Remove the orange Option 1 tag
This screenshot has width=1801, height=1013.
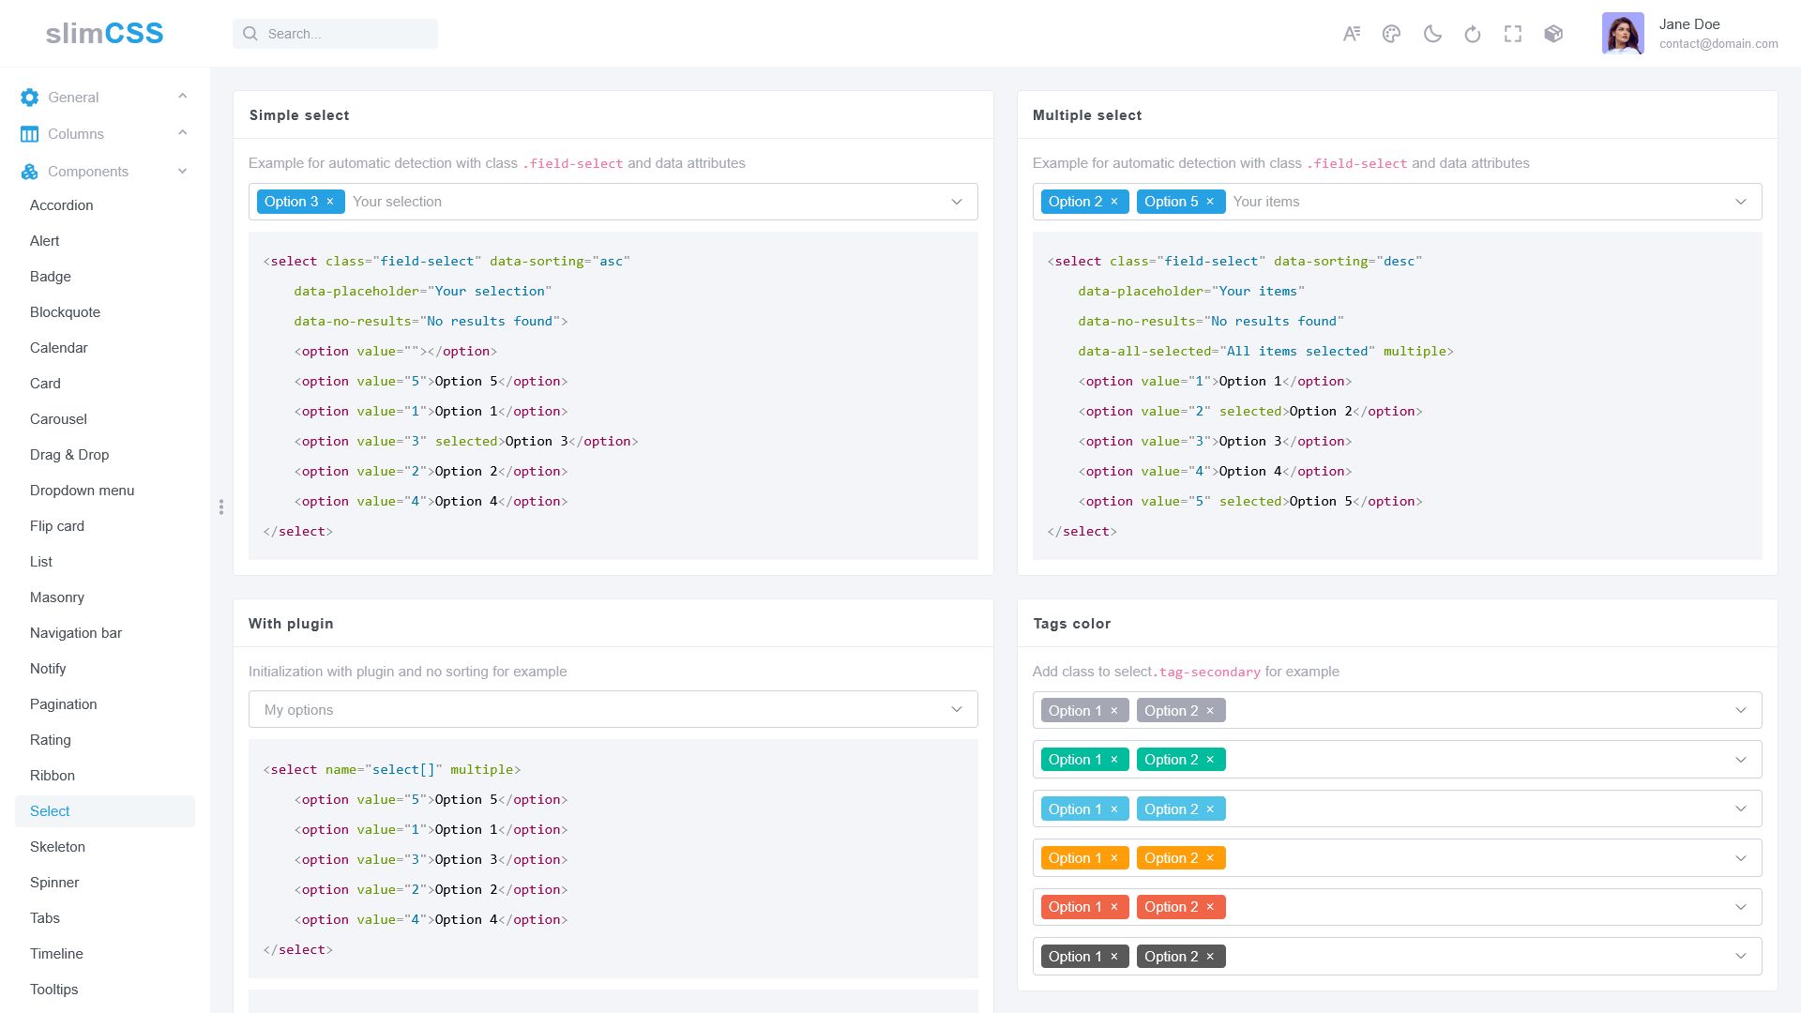tap(1114, 858)
